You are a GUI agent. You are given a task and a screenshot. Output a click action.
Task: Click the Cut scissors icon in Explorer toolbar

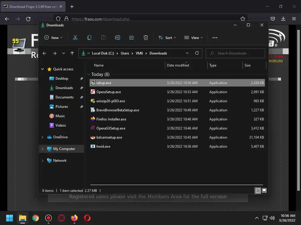pos(75,38)
